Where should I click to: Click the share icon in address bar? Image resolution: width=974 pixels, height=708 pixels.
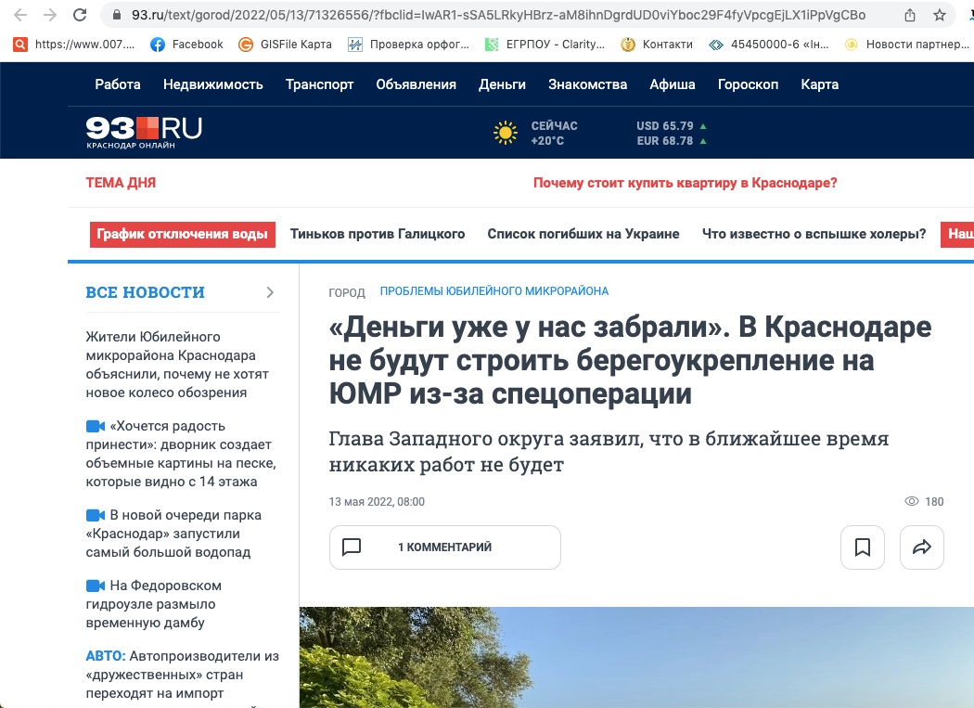pyautogui.click(x=910, y=15)
